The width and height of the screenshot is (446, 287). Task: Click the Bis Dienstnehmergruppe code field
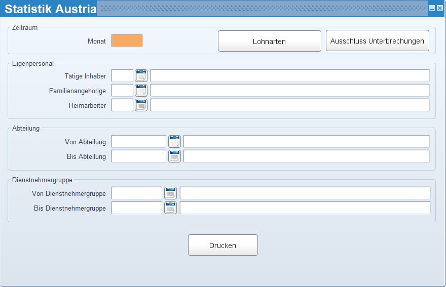point(136,208)
